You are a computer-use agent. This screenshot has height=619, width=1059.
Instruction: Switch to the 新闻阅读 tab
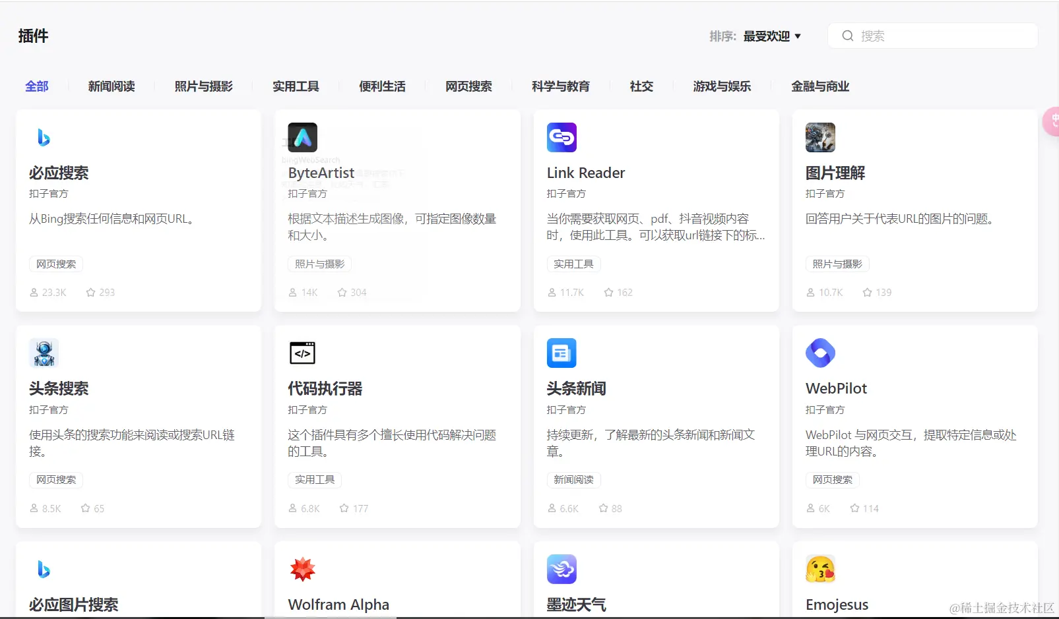coord(112,86)
